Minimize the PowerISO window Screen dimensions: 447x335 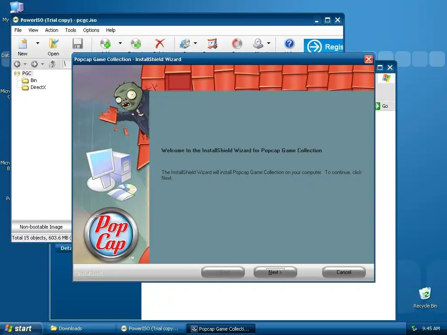tap(317, 20)
